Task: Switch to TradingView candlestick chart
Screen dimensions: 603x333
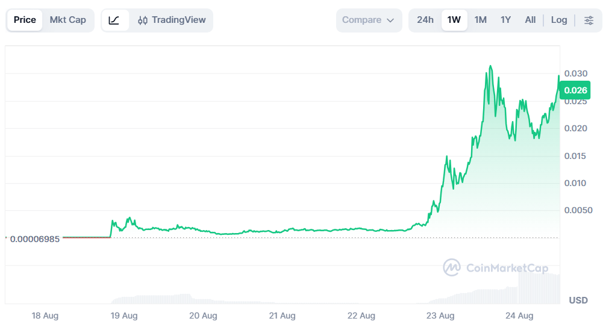Action: (x=172, y=20)
